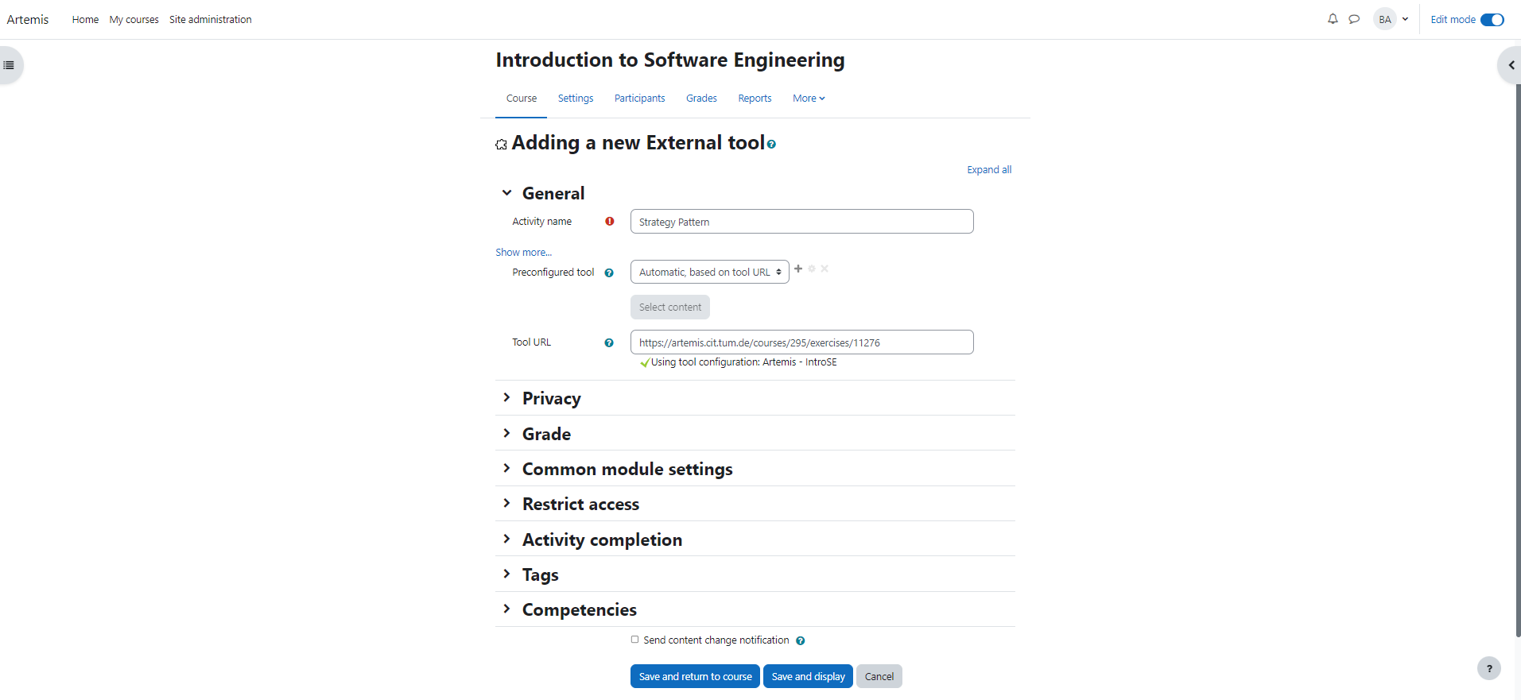Open the Preconfigured tool dropdown
The width and height of the screenshot is (1521, 700).
709,272
